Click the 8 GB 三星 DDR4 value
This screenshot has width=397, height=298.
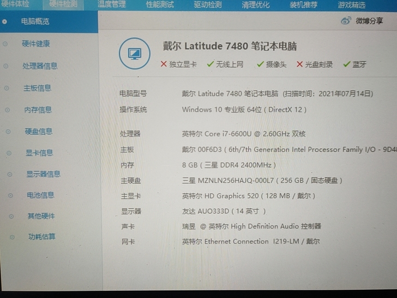229,165
